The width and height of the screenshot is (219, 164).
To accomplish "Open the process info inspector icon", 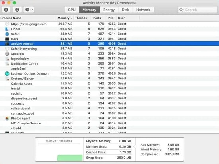I will [x=17, y=10].
